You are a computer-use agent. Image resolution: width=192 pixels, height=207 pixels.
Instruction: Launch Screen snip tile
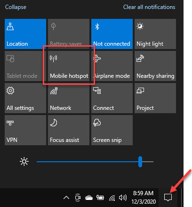pyautogui.click(x=112, y=130)
